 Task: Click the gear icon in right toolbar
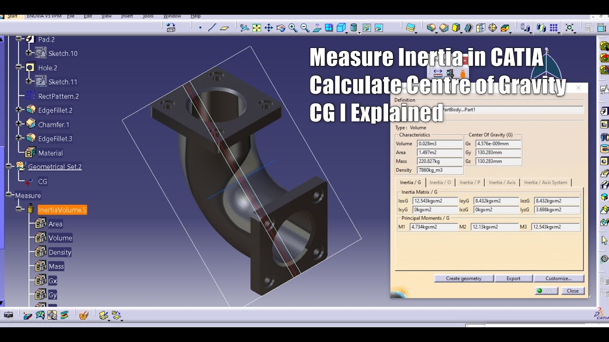pyautogui.click(x=604, y=259)
